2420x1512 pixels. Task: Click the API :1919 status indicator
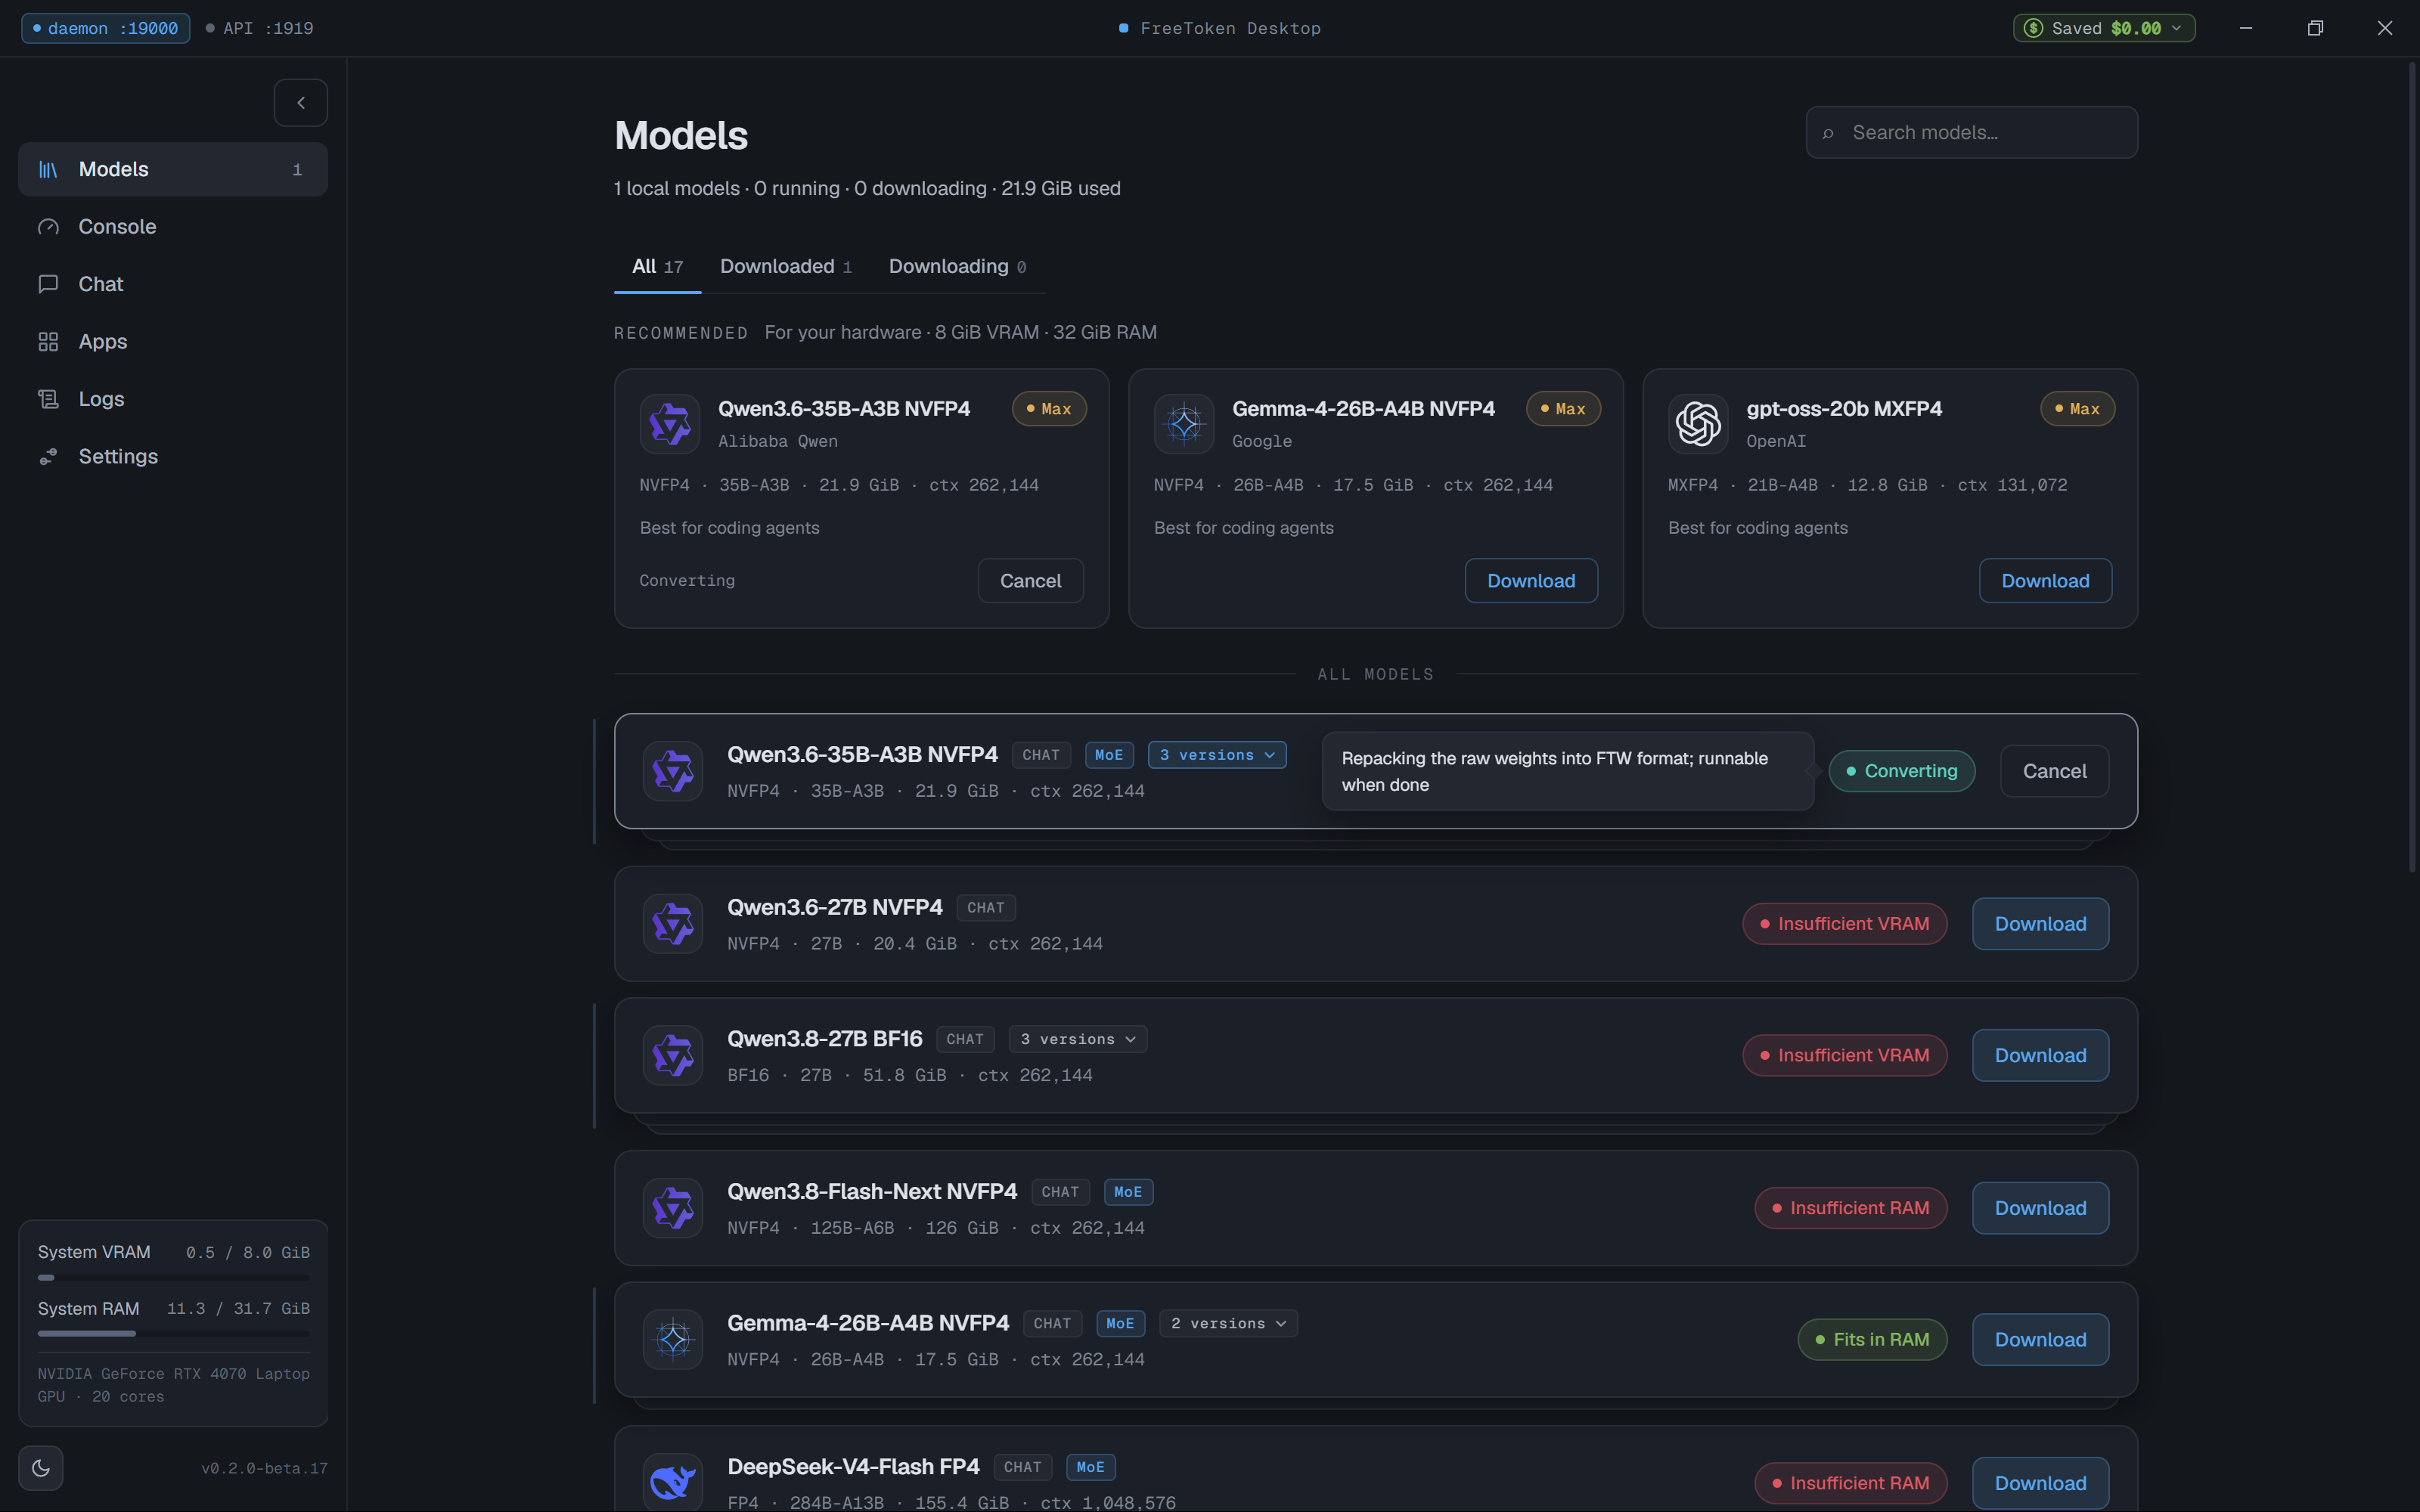pos(259,28)
